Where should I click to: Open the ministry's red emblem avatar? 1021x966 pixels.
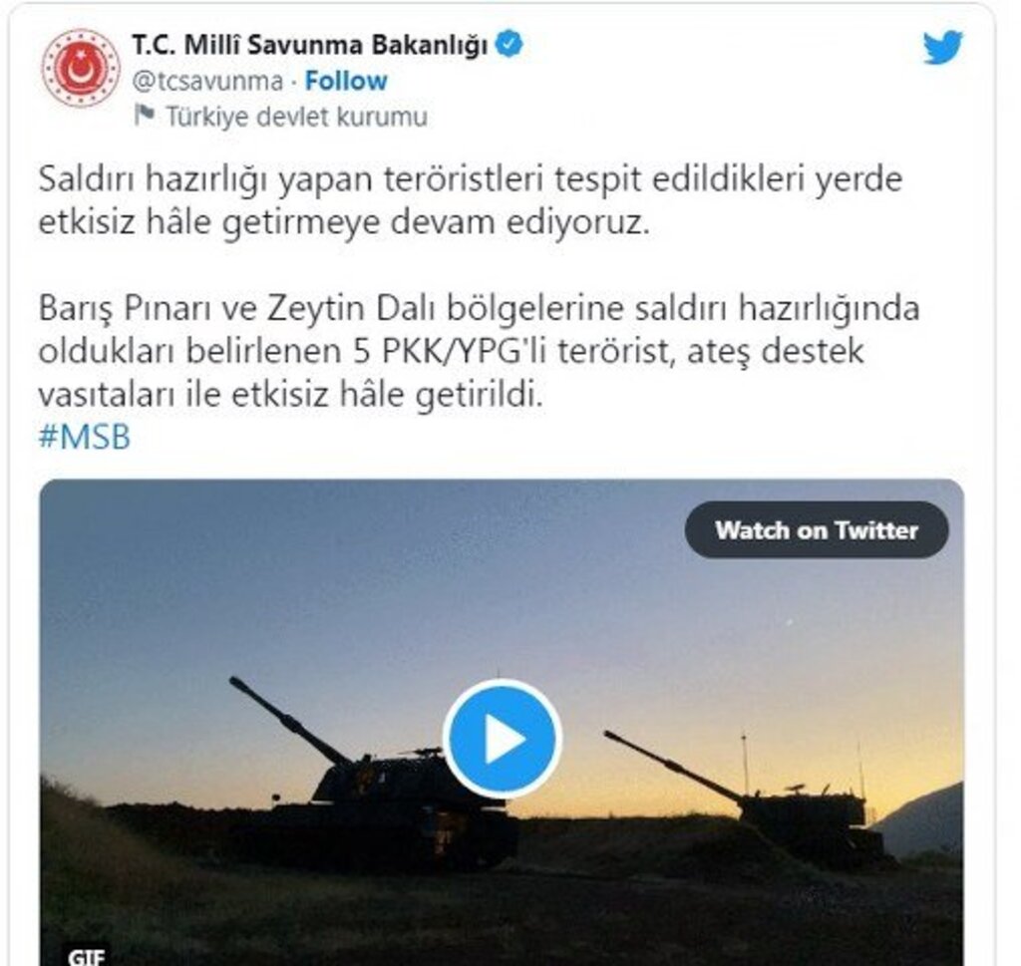point(81,68)
